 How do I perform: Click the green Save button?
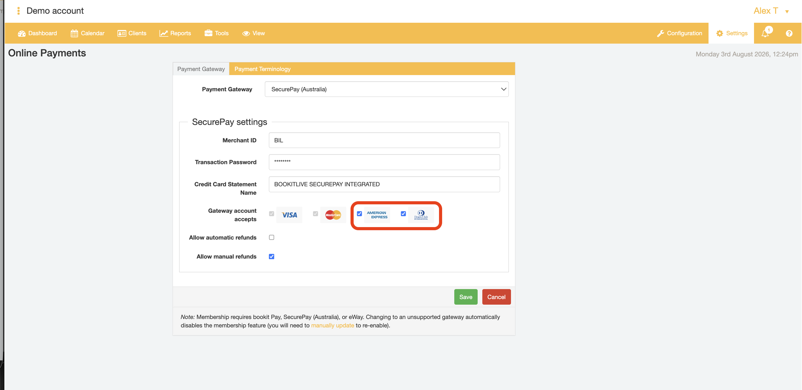pyautogui.click(x=465, y=297)
